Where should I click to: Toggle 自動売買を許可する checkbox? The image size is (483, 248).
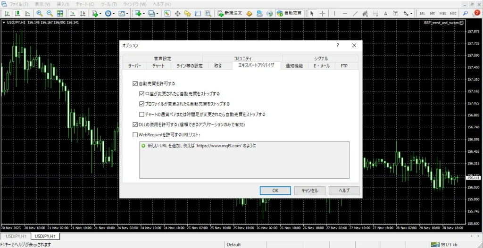pos(135,83)
